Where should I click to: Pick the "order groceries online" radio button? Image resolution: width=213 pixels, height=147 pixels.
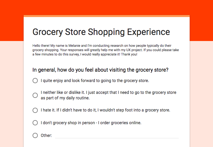tap(35, 123)
